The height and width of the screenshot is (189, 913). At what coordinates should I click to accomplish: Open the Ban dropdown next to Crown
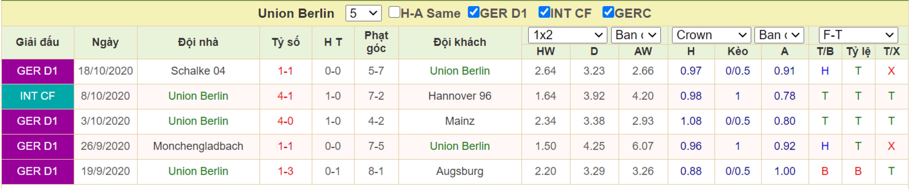779,35
